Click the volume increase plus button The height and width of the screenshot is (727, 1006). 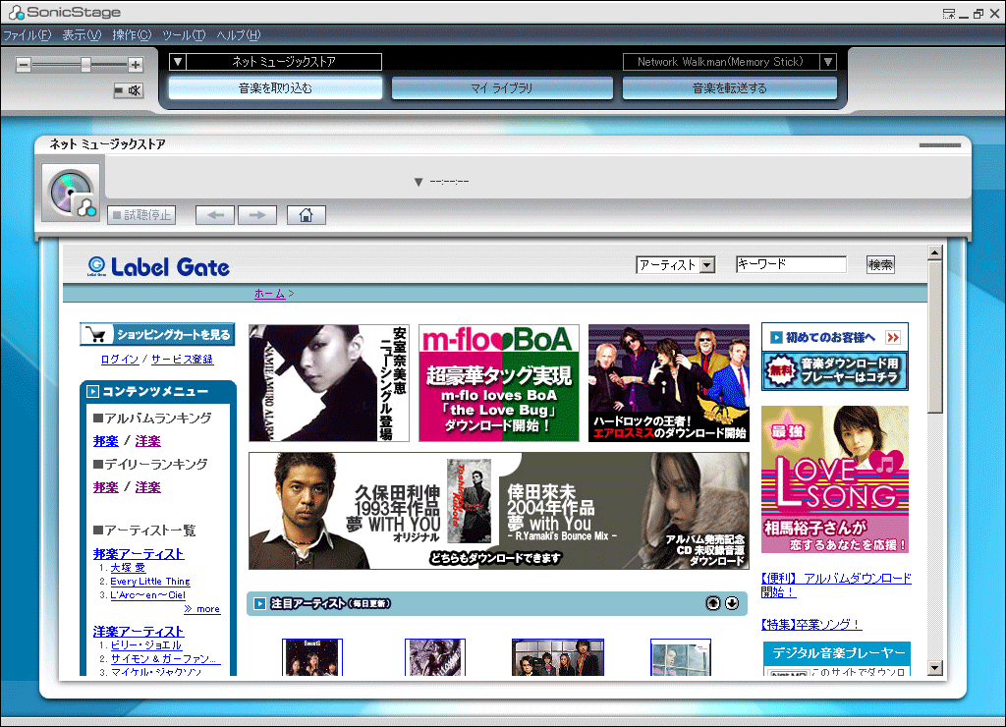point(135,64)
